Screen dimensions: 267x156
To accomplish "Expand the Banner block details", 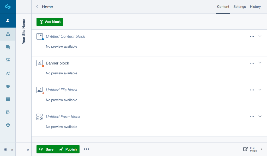I will tap(260, 63).
